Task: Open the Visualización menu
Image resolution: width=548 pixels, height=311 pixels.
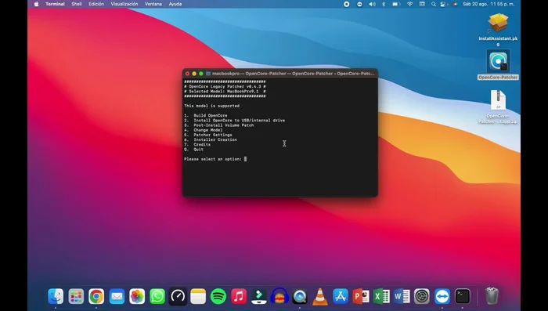Action: pos(124,4)
